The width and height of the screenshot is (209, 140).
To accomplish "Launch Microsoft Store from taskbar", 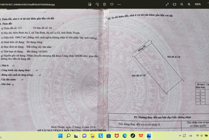I will (x=109, y=136).
